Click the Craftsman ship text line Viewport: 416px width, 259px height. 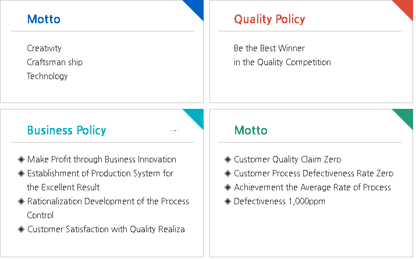[x=55, y=62]
